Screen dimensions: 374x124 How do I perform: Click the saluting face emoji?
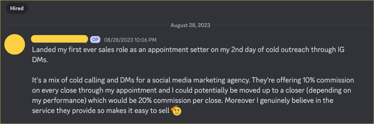click(x=176, y=110)
